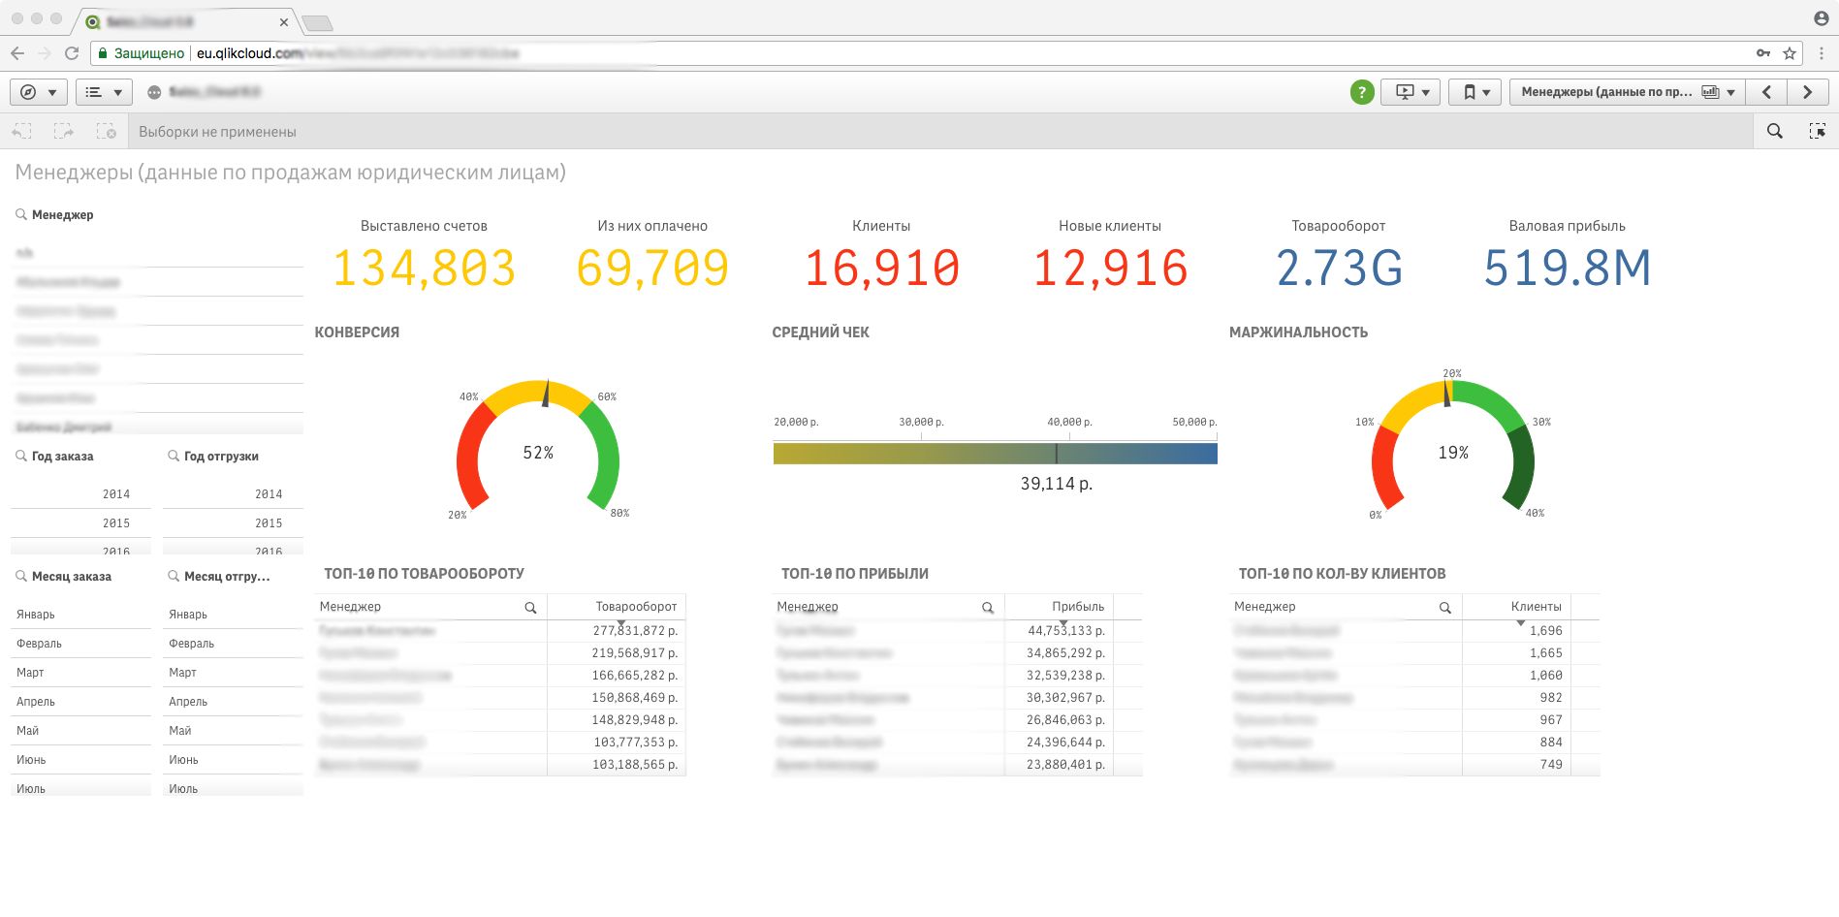Search managers in Топ-10 по товарообороту table

[x=530, y=607]
